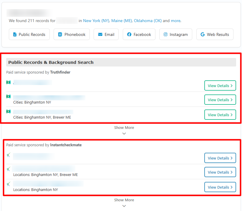
Task: View Details for Truthfinder Cities: Binghamton NY only record
Action: (x=220, y=100)
